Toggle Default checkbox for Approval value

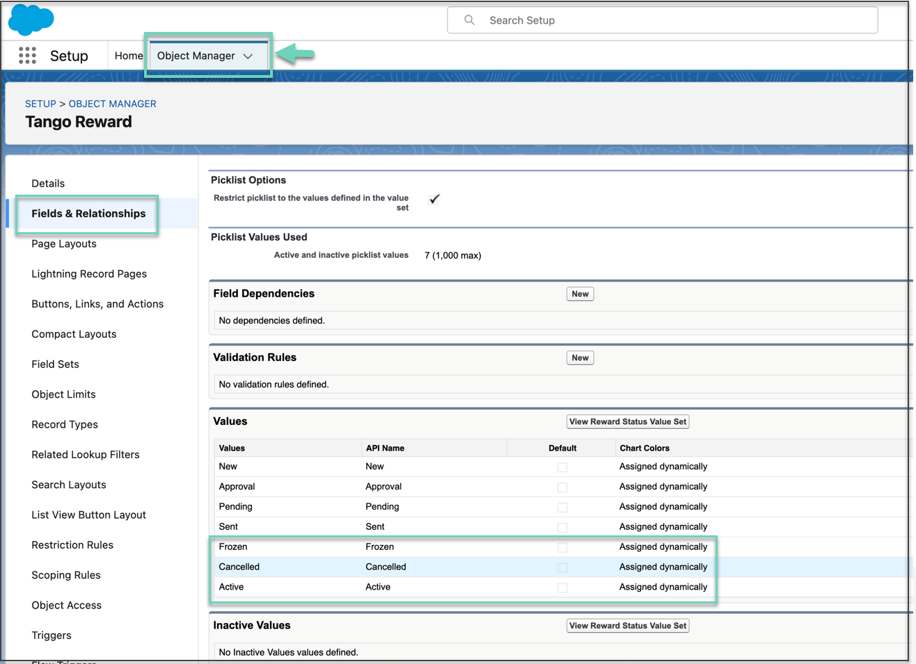pos(562,487)
